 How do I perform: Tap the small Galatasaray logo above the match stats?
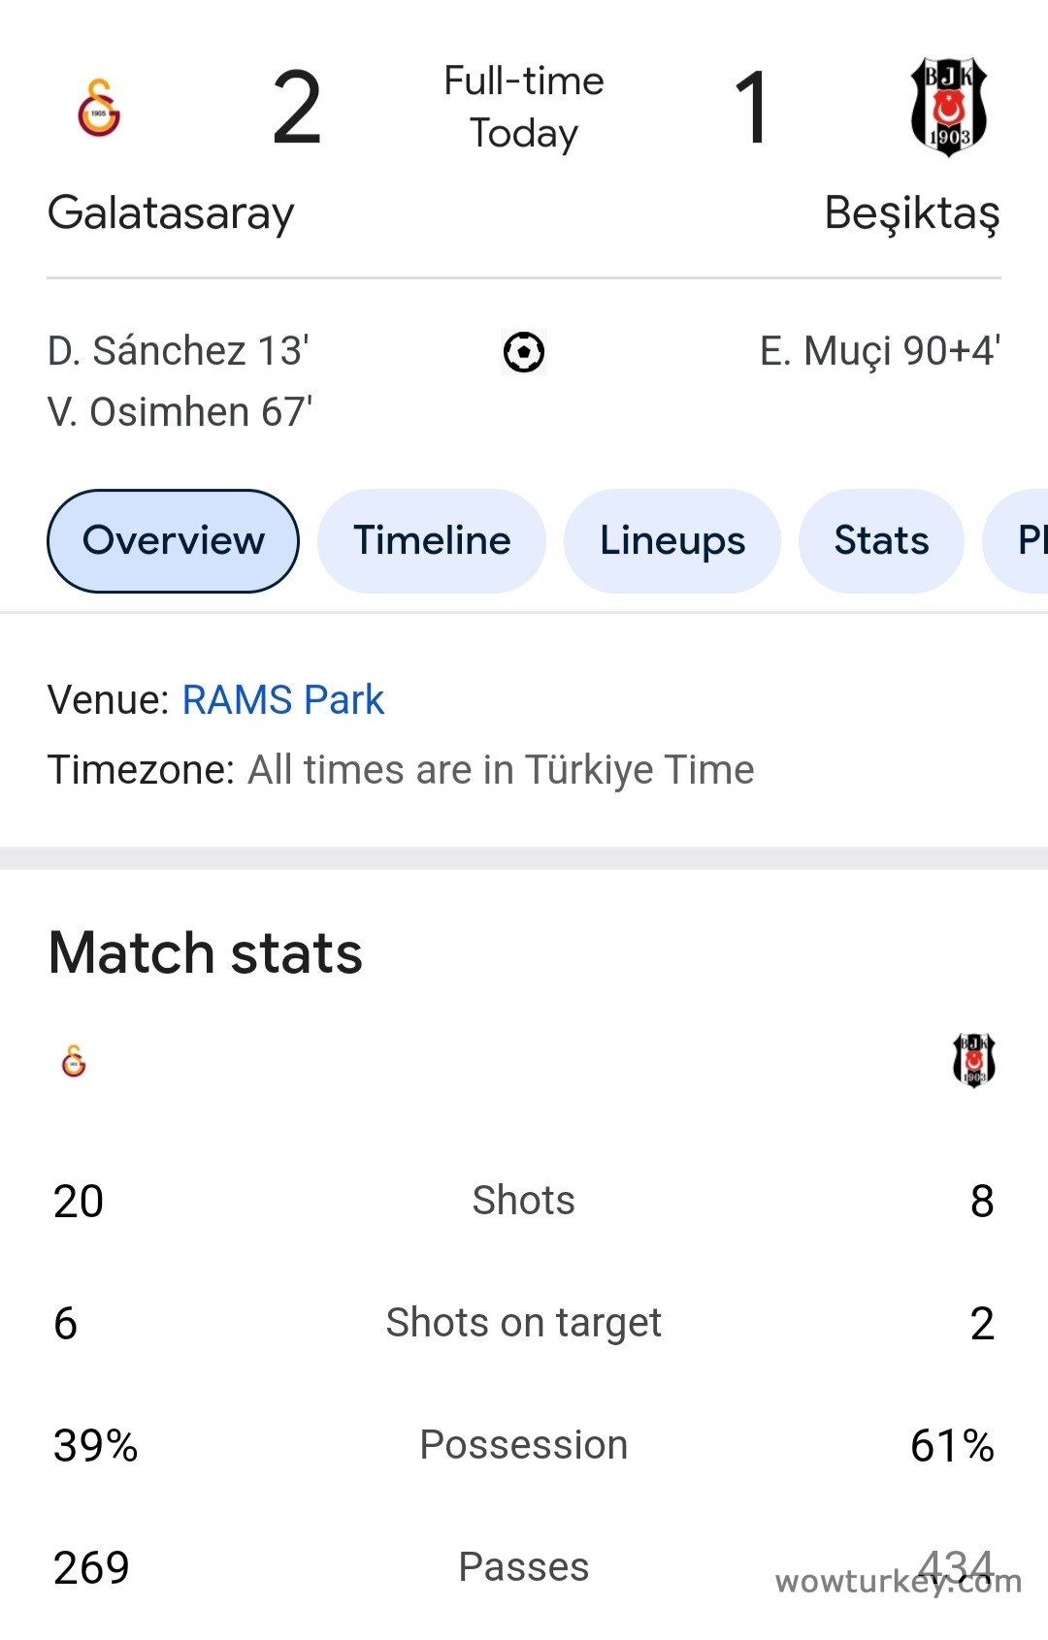[x=74, y=1061]
